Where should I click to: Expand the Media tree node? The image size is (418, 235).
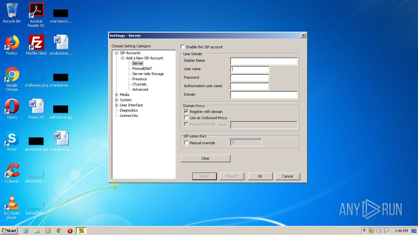(x=116, y=95)
